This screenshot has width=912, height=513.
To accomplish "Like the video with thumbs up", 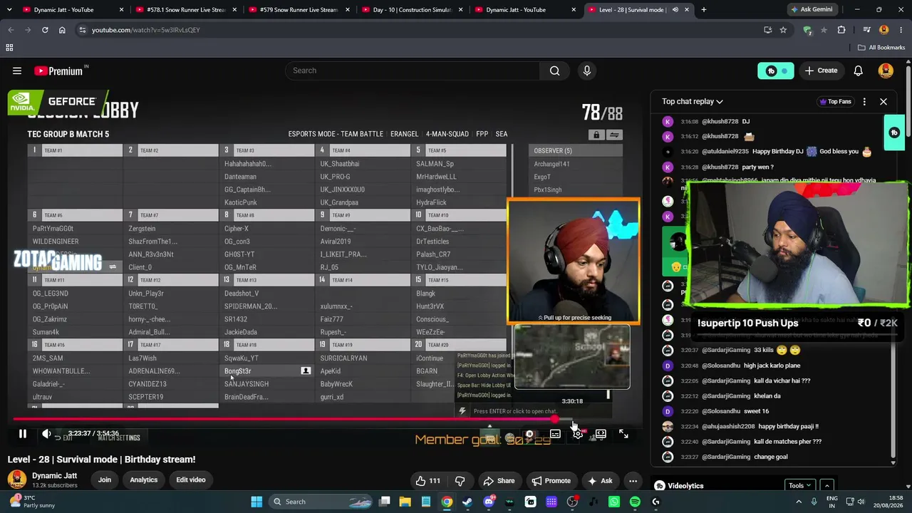I will pos(427,481).
